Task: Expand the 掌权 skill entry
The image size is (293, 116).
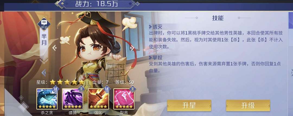Action: pos(155,57)
